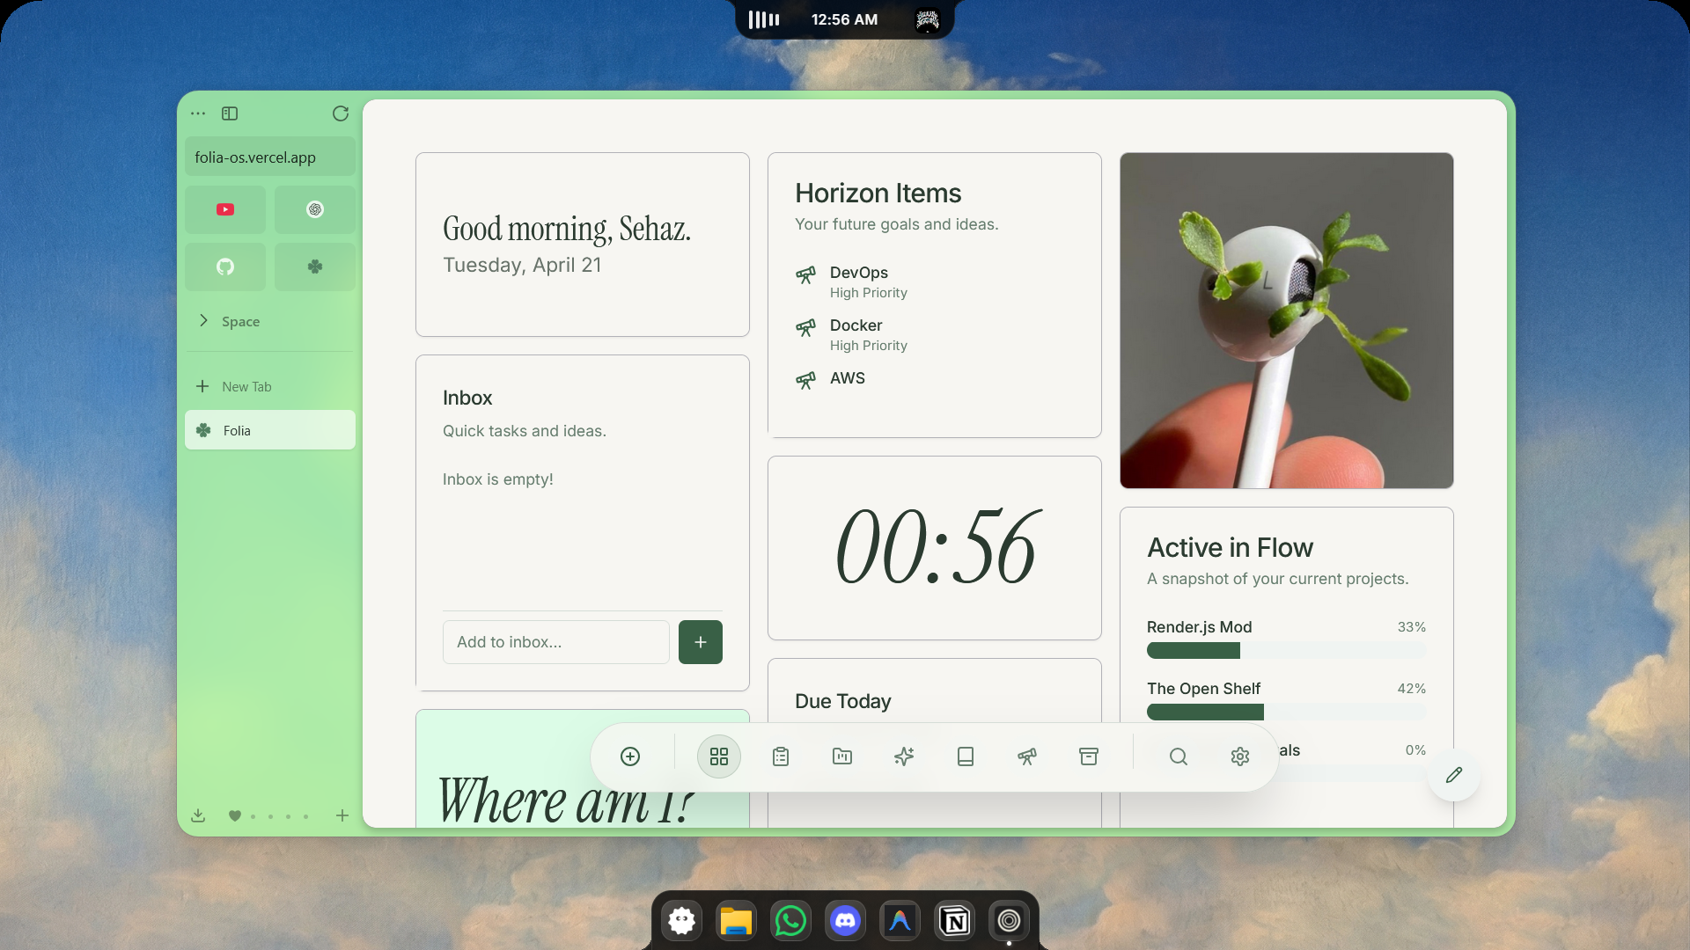
Task: Toggle the browser sidebar panel icon
Action: pos(230,113)
